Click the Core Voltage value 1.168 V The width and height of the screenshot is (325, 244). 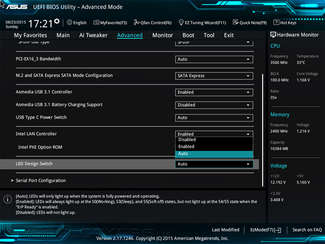coord(303,80)
